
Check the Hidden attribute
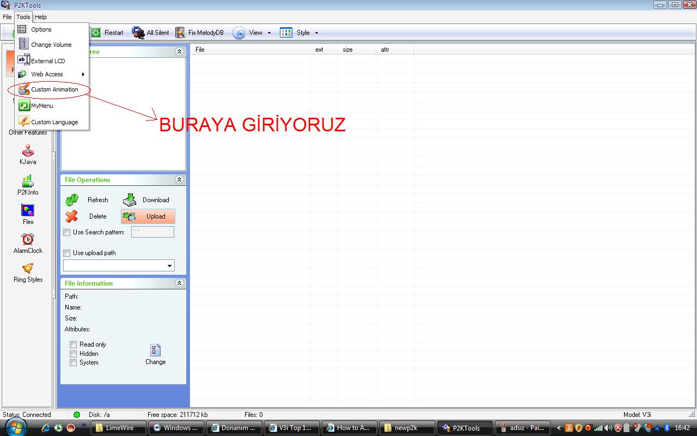click(73, 354)
